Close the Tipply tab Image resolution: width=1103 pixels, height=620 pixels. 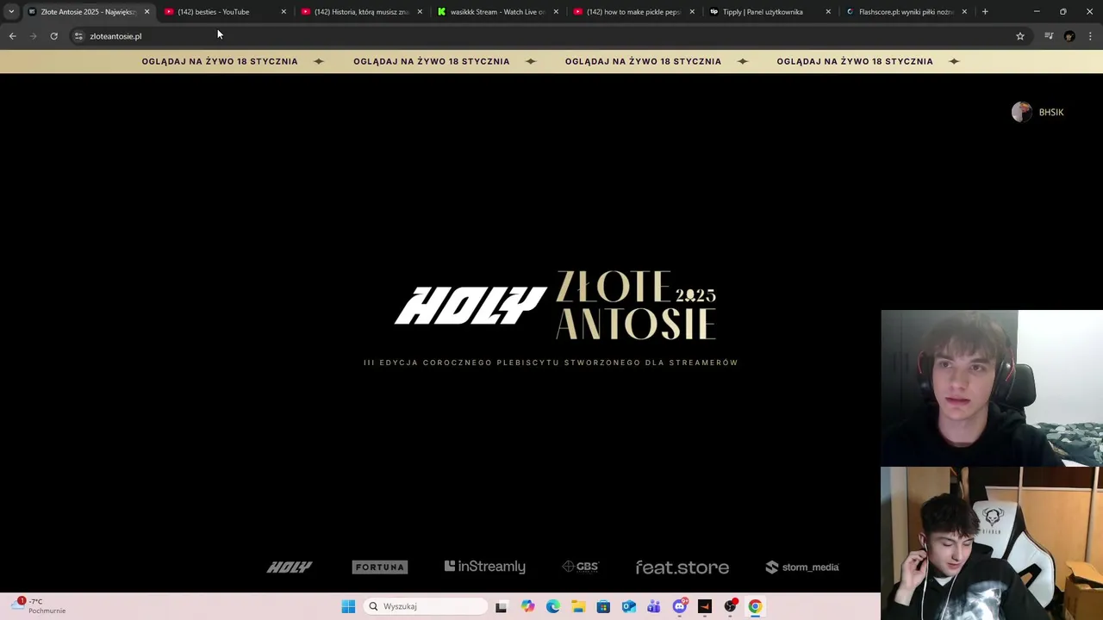[x=828, y=12]
